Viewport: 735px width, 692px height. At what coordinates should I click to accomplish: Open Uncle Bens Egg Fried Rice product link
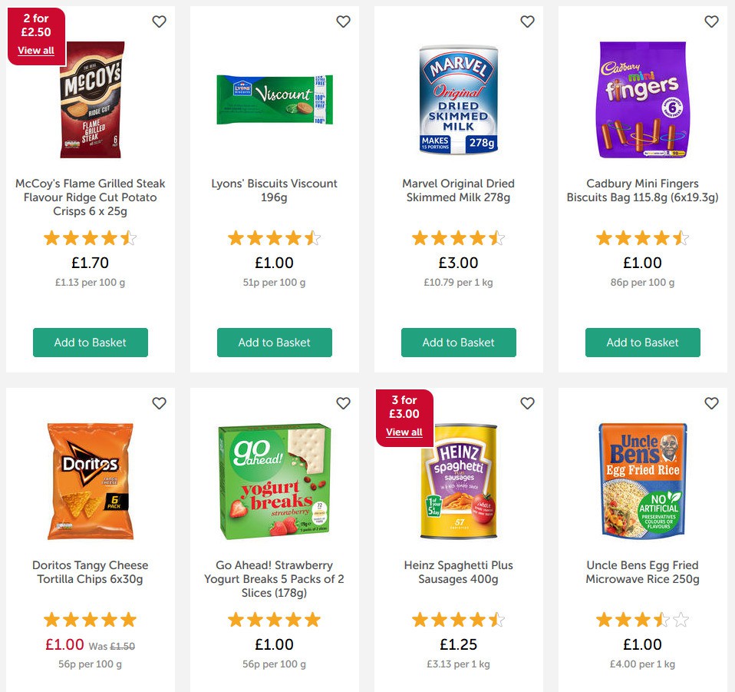click(x=643, y=572)
